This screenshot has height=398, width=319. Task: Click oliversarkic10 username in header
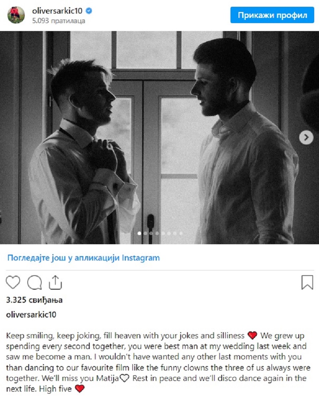pos(57,11)
